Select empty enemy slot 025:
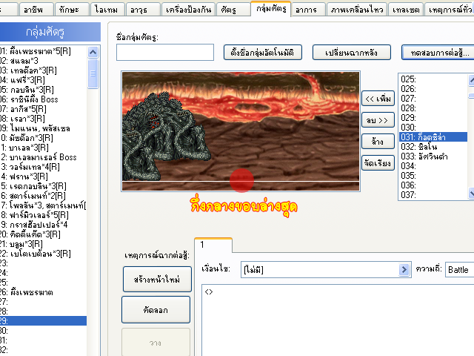Viewport: 474px width, 356px height. point(433,79)
